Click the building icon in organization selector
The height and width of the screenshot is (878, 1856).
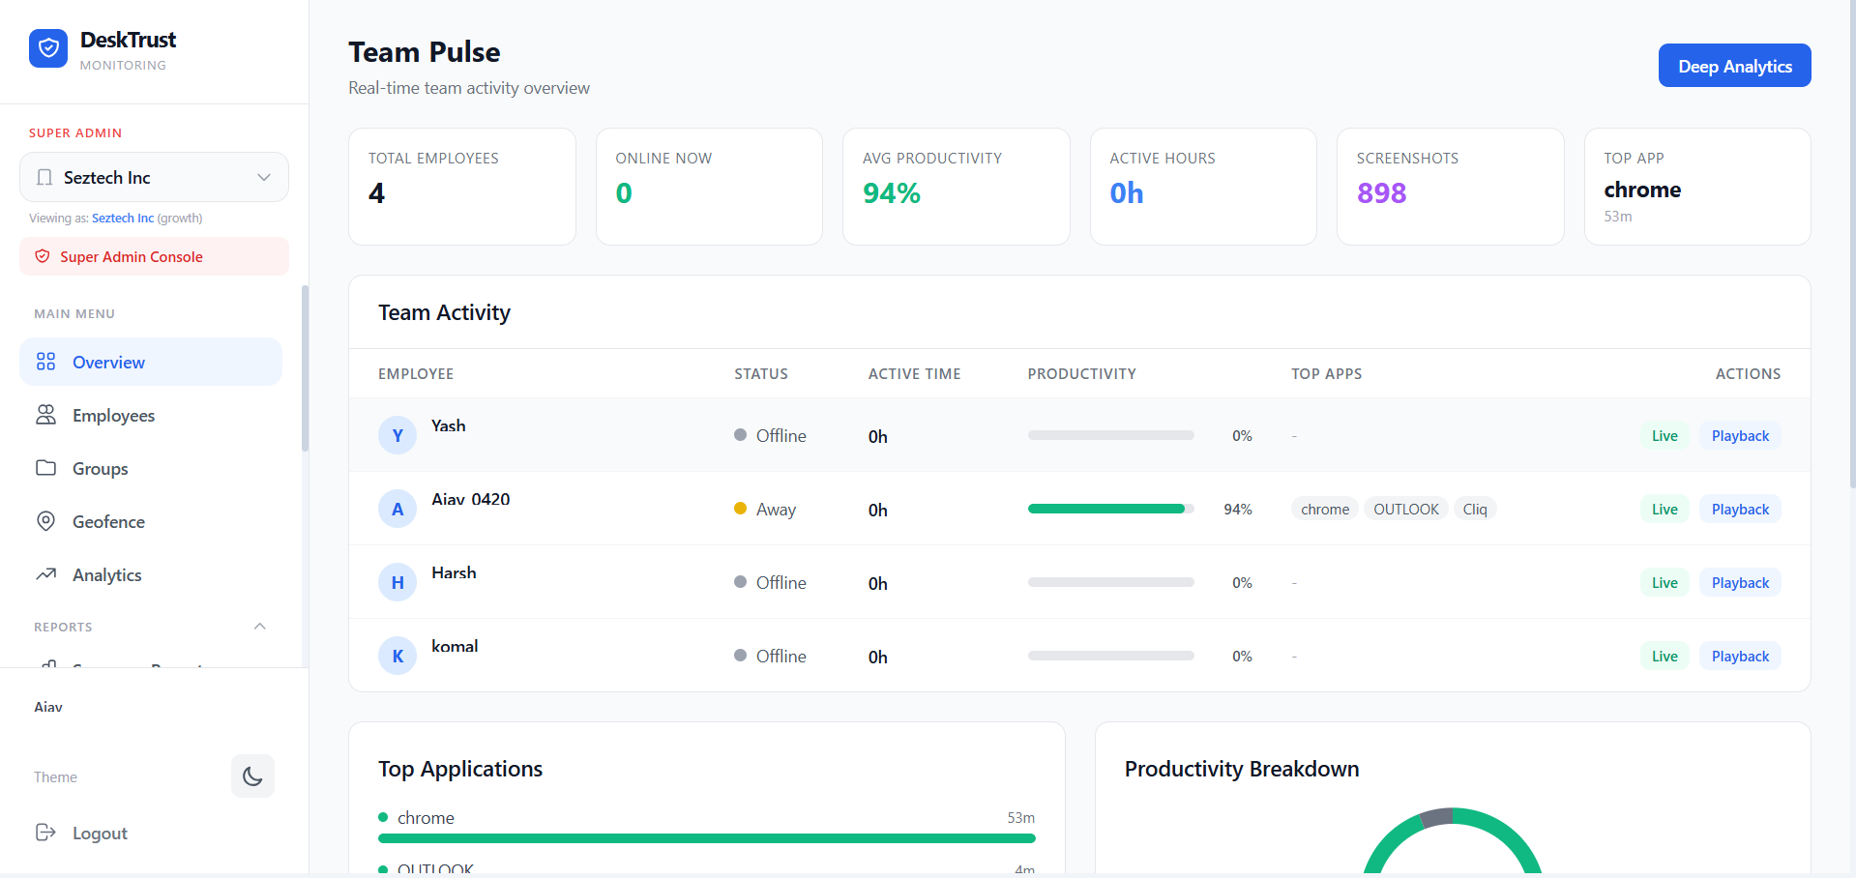pyautogui.click(x=44, y=177)
